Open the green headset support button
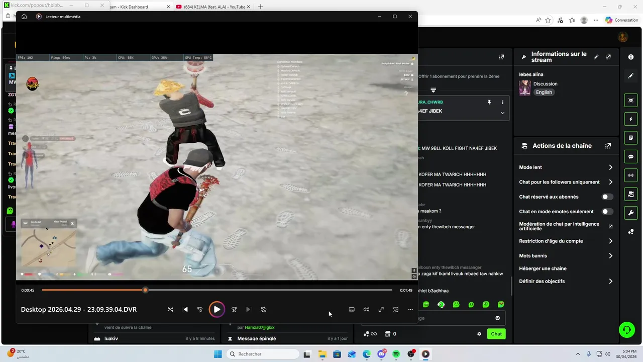 coord(626,330)
